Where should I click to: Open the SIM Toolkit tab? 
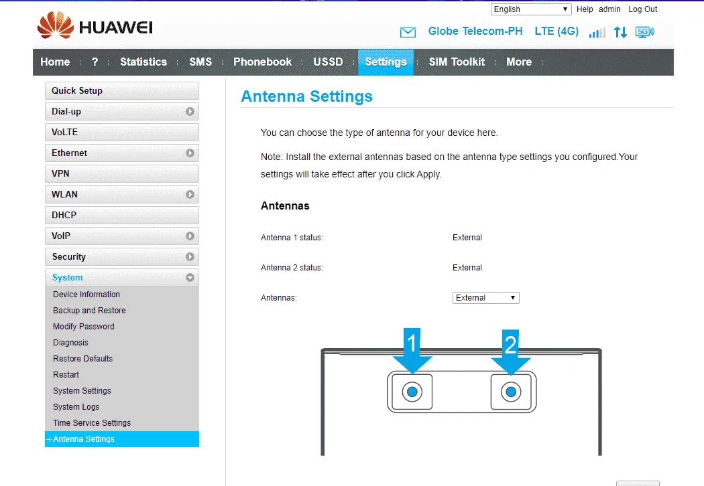click(457, 62)
